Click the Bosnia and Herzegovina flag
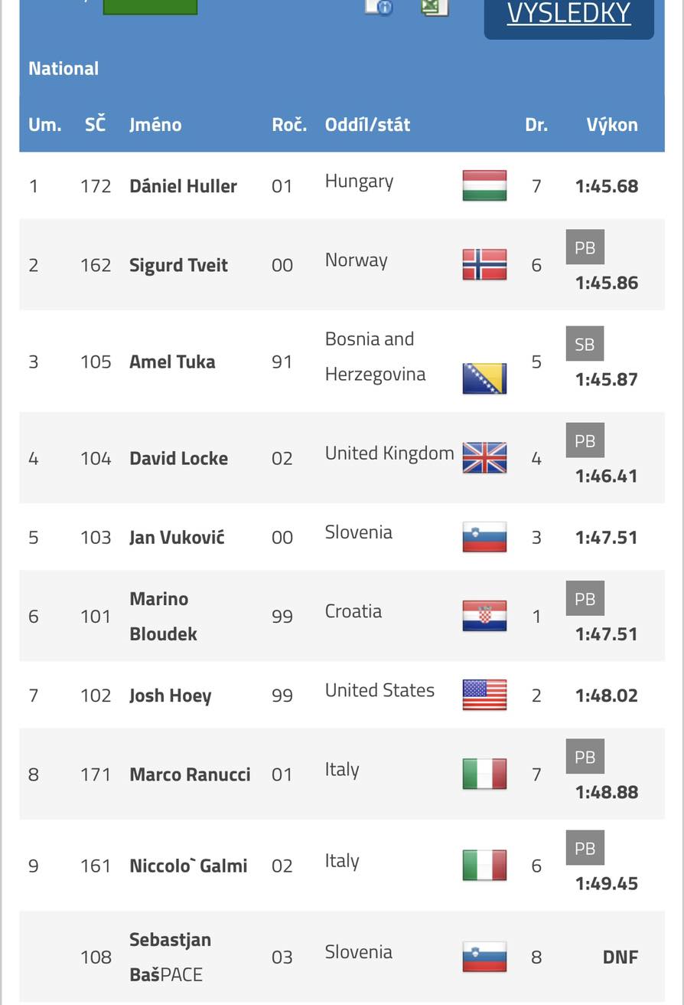 point(484,378)
